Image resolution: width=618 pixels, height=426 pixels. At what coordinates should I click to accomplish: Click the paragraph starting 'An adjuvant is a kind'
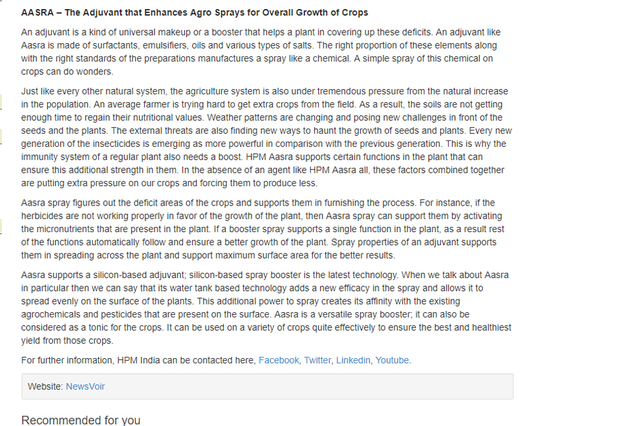coord(261,52)
